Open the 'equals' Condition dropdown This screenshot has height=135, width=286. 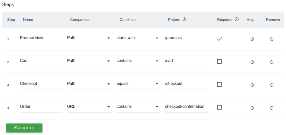(x=138, y=84)
